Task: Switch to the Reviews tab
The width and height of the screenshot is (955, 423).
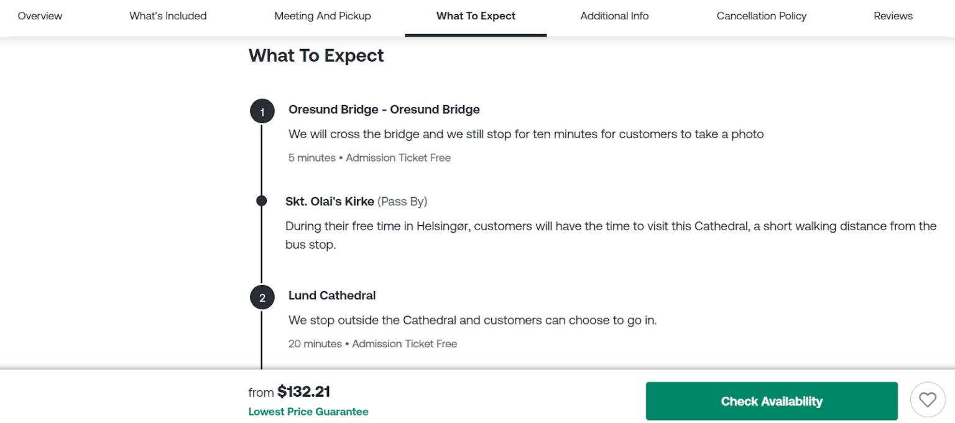Action: (x=893, y=16)
